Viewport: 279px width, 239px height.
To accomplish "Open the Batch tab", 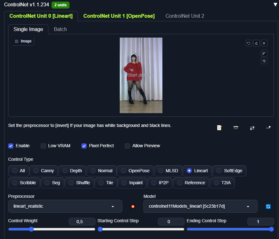I will pos(60,29).
